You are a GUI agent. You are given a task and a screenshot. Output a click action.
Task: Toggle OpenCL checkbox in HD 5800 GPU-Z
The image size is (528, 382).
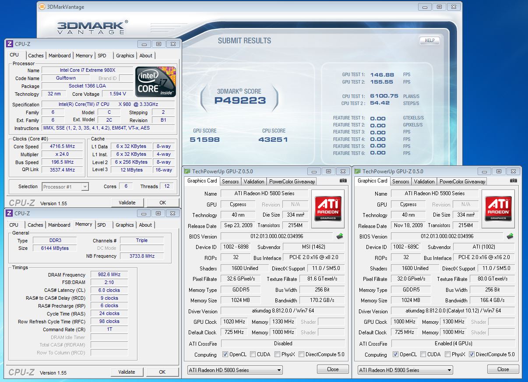[x=225, y=354]
